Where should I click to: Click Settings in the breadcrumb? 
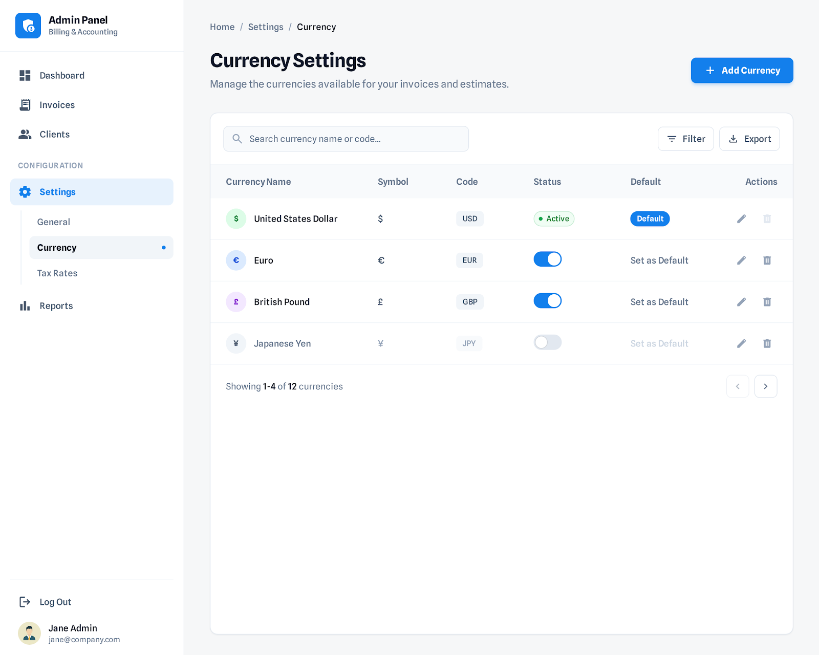[265, 27]
